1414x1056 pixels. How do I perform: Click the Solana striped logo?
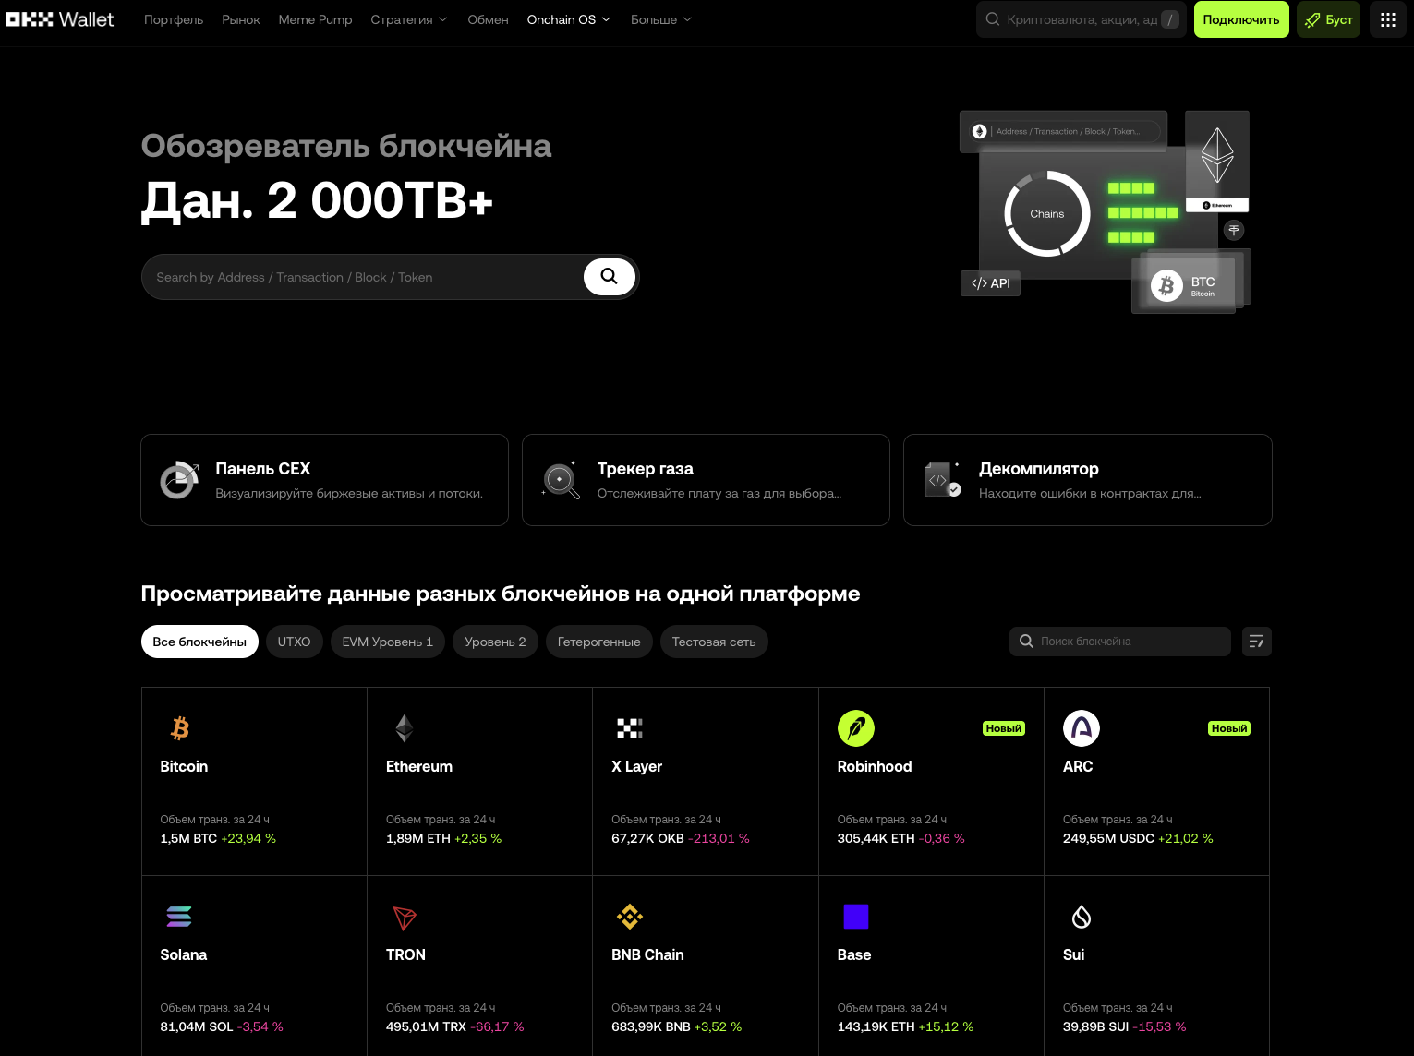click(179, 917)
